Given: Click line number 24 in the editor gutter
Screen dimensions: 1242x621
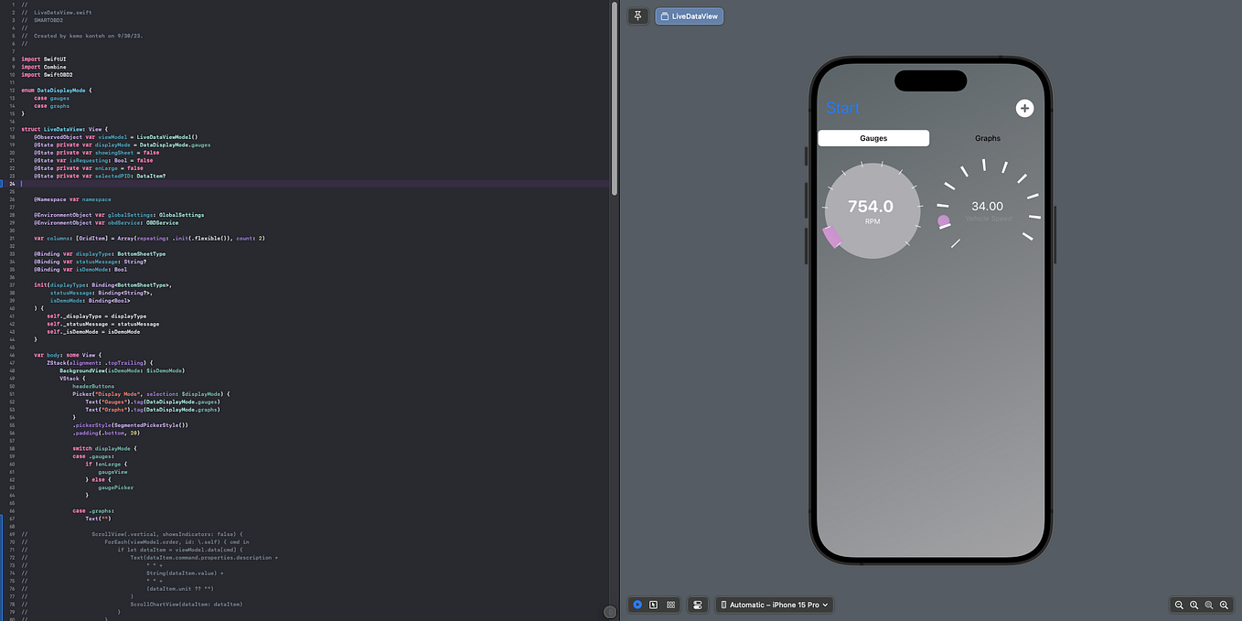Looking at the screenshot, I should tap(10, 183).
